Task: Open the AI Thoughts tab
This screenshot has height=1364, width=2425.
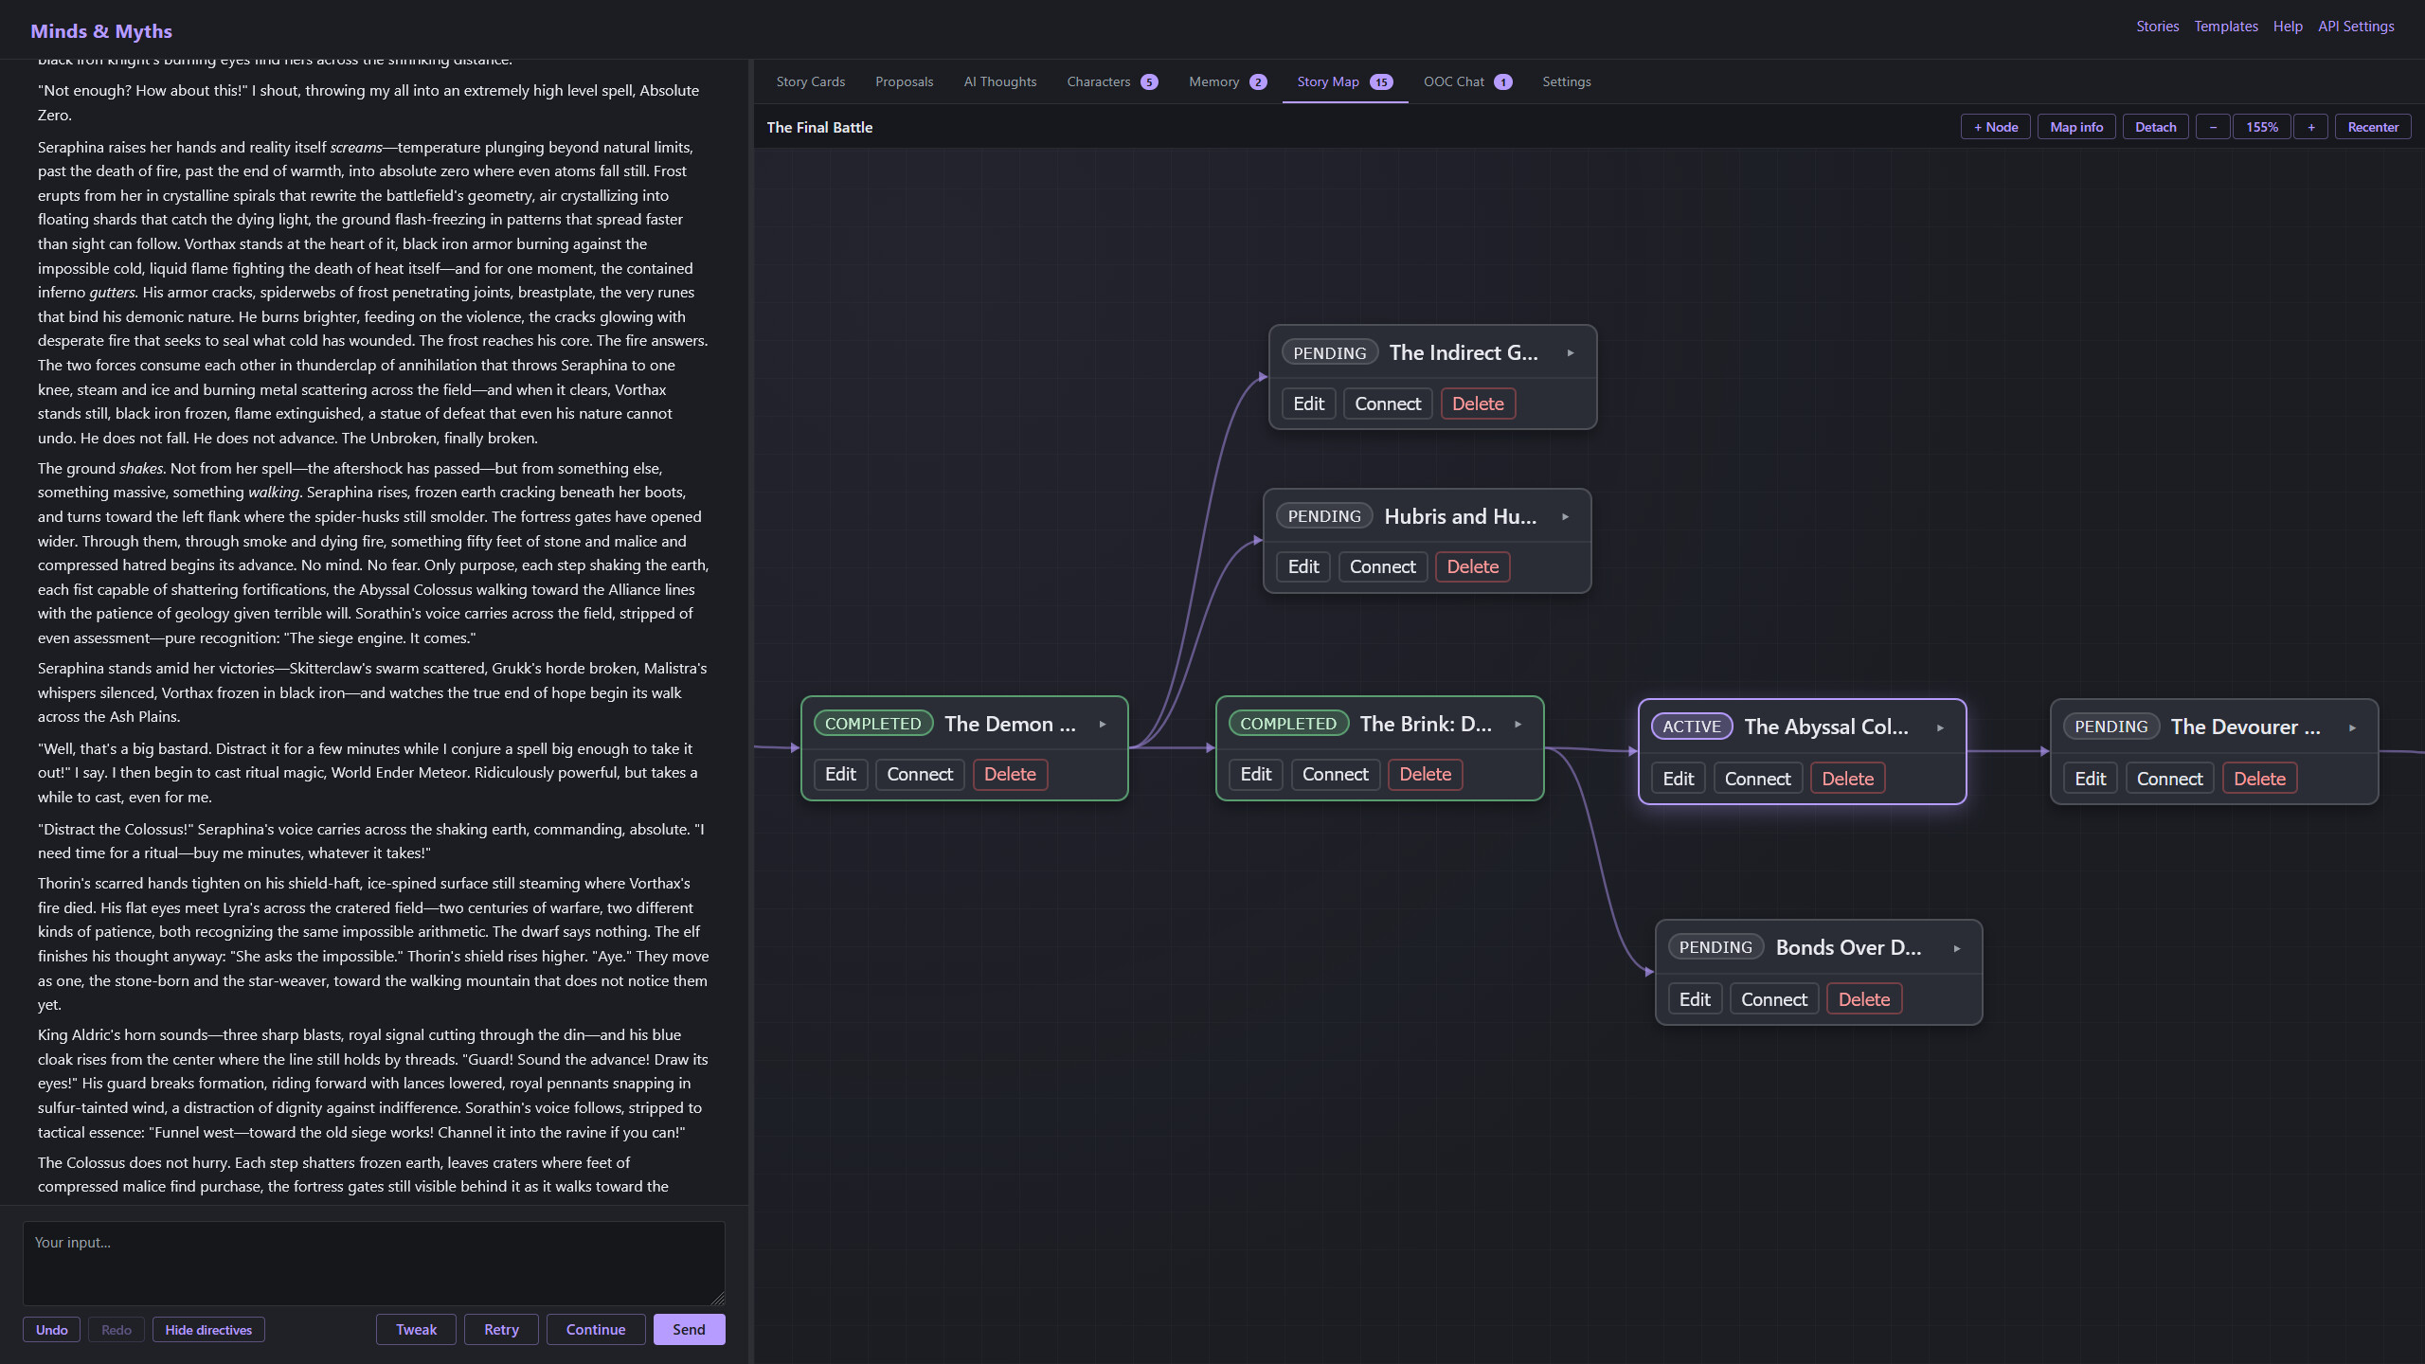Action: [1000, 81]
